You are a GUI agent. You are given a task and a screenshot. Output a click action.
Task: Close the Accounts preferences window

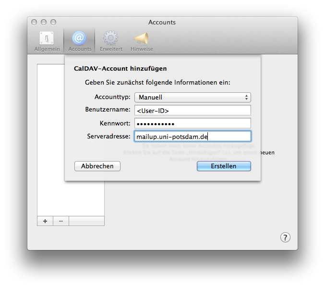[x=34, y=22]
